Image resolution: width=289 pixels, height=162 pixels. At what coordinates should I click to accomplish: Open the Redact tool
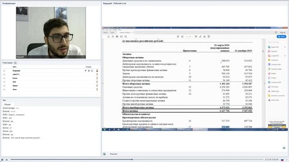coord(272,73)
